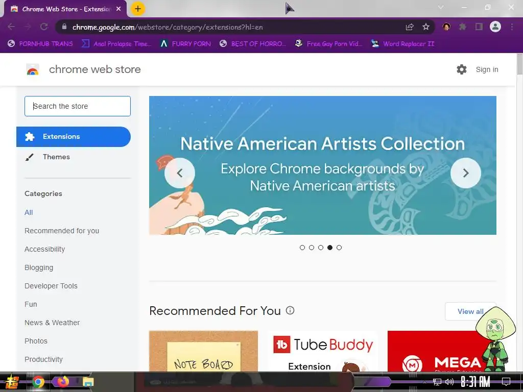Select the second carousel dot

(312, 248)
